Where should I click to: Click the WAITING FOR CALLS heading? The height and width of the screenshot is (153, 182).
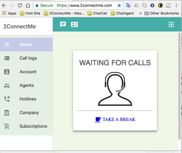click(115, 63)
